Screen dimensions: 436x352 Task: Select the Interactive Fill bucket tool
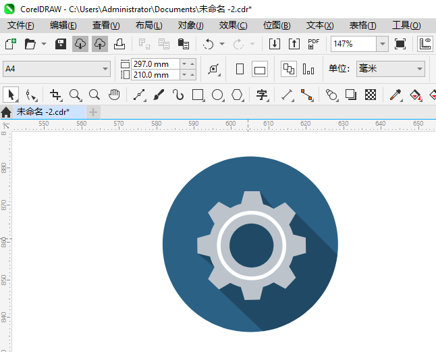click(x=416, y=95)
